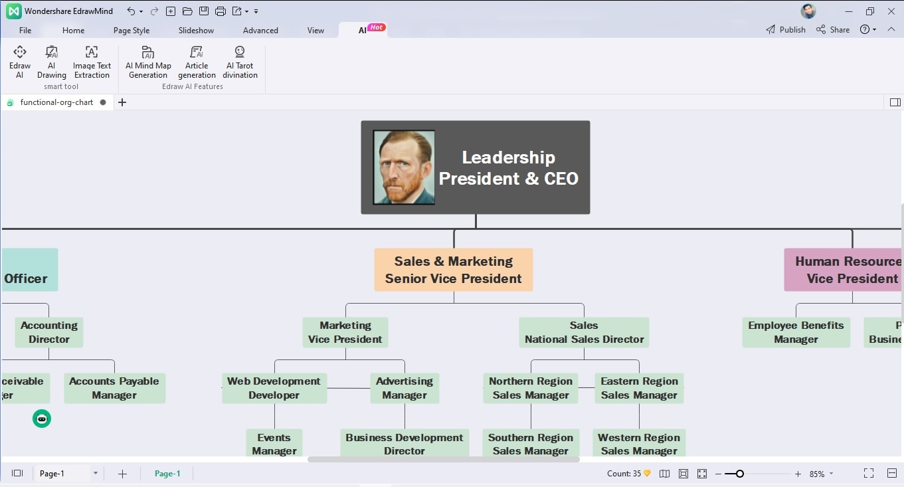Launch AI Drawing tool

(52, 62)
